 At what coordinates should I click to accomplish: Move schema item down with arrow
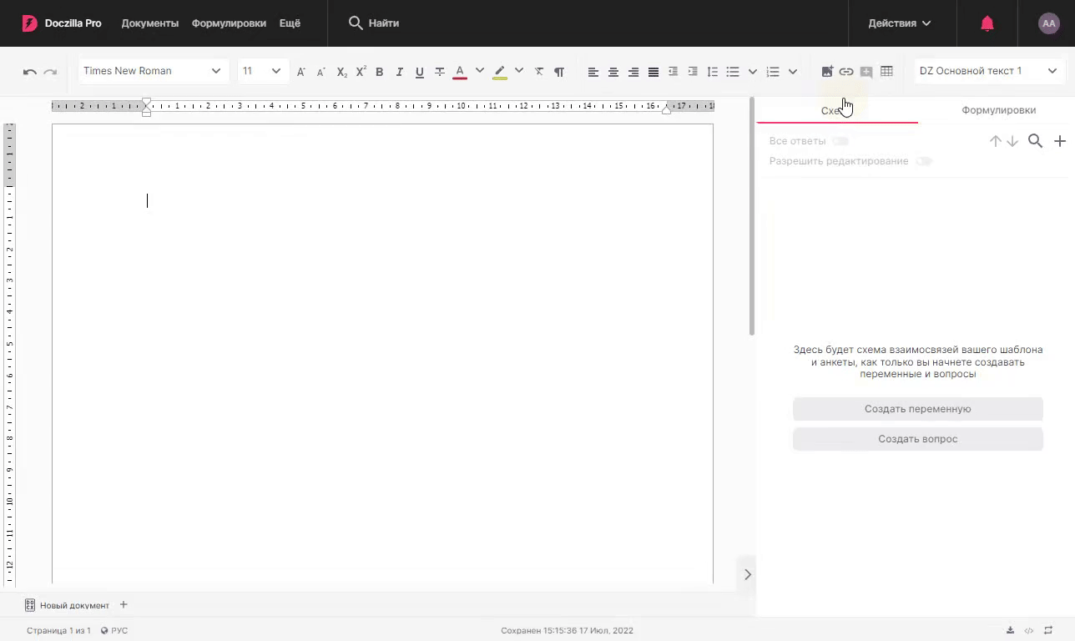[x=1012, y=141]
